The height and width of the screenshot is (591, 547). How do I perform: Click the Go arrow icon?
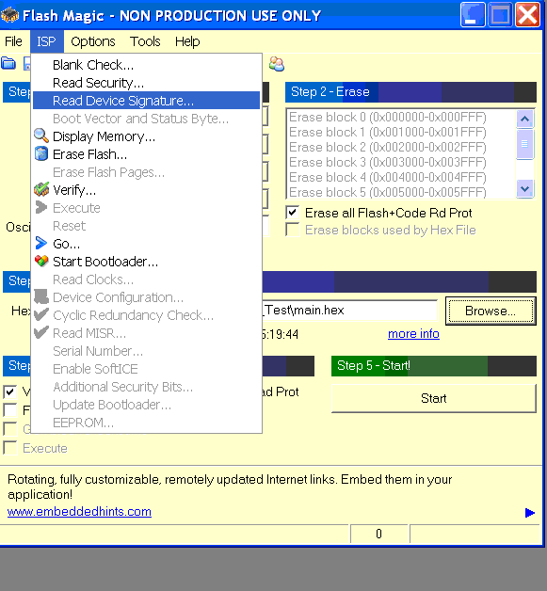tap(41, 243)
